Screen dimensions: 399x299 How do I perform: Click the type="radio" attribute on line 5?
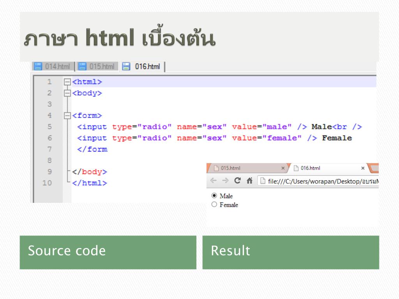(142, 127)
